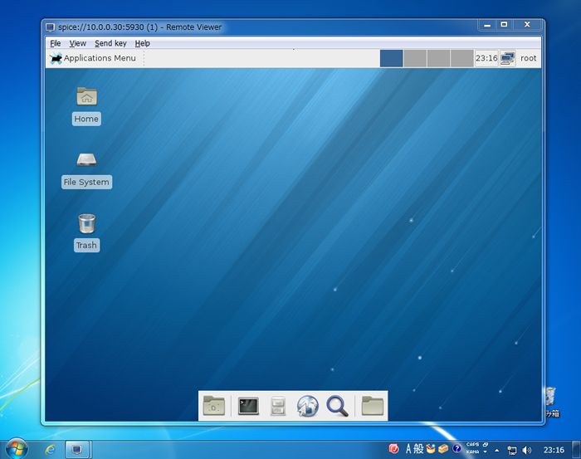Switch to the first workspace
This screenshot has height=459, width=581.
pyautogui.click(x=391, y=58)
